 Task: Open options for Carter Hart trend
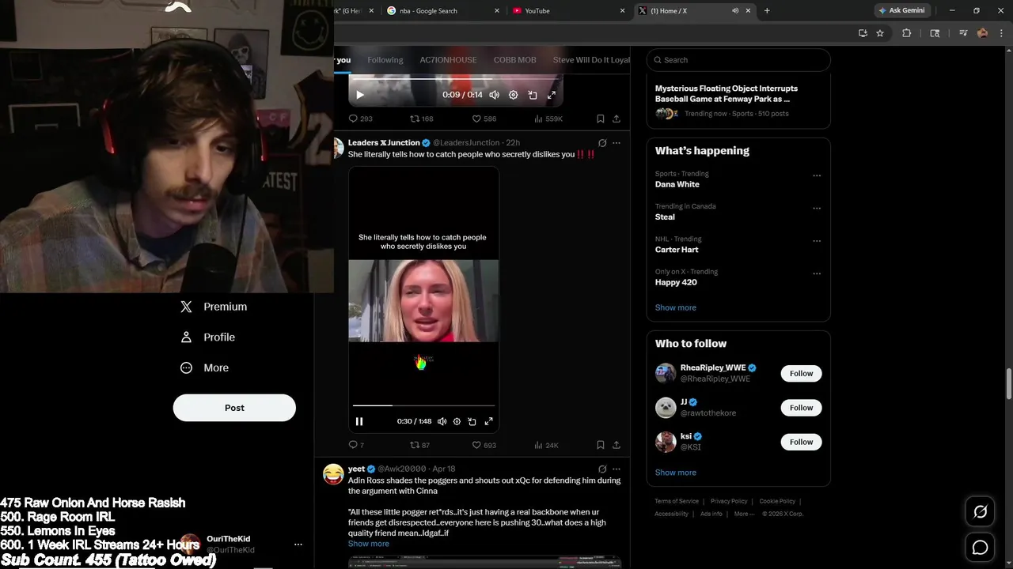(817, 240)
